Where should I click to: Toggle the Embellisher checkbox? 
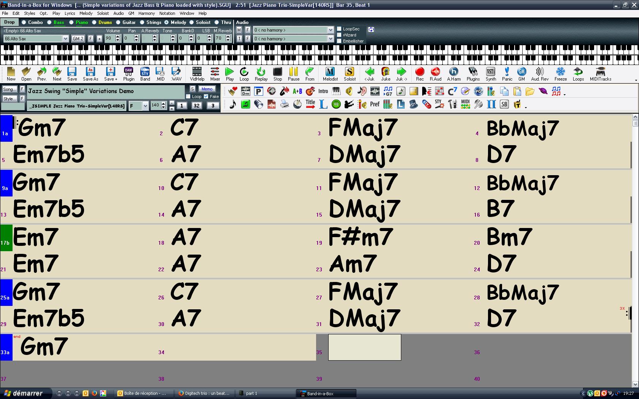point(339,41)
